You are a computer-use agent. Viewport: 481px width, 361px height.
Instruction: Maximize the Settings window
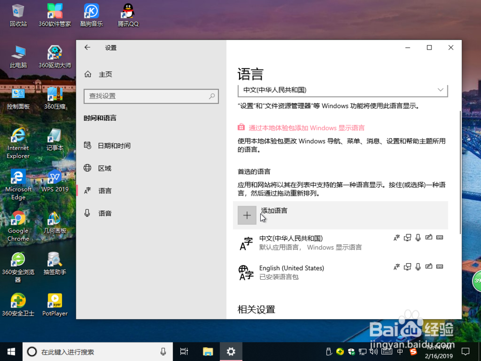coord(429,48)
